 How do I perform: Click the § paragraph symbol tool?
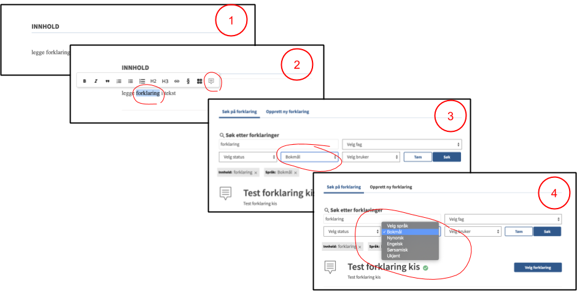[188, 81]
